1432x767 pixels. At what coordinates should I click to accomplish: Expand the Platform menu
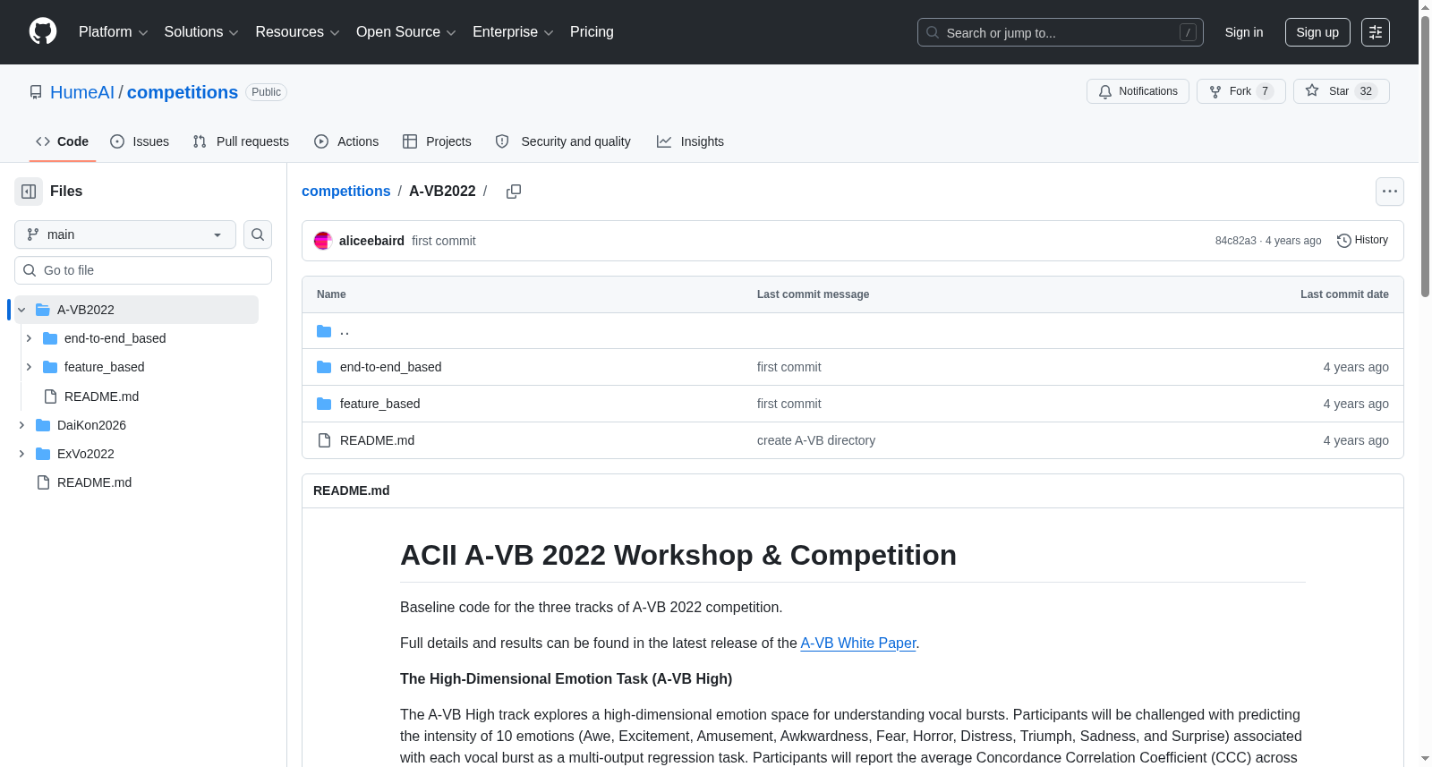[x=114, y=32]
